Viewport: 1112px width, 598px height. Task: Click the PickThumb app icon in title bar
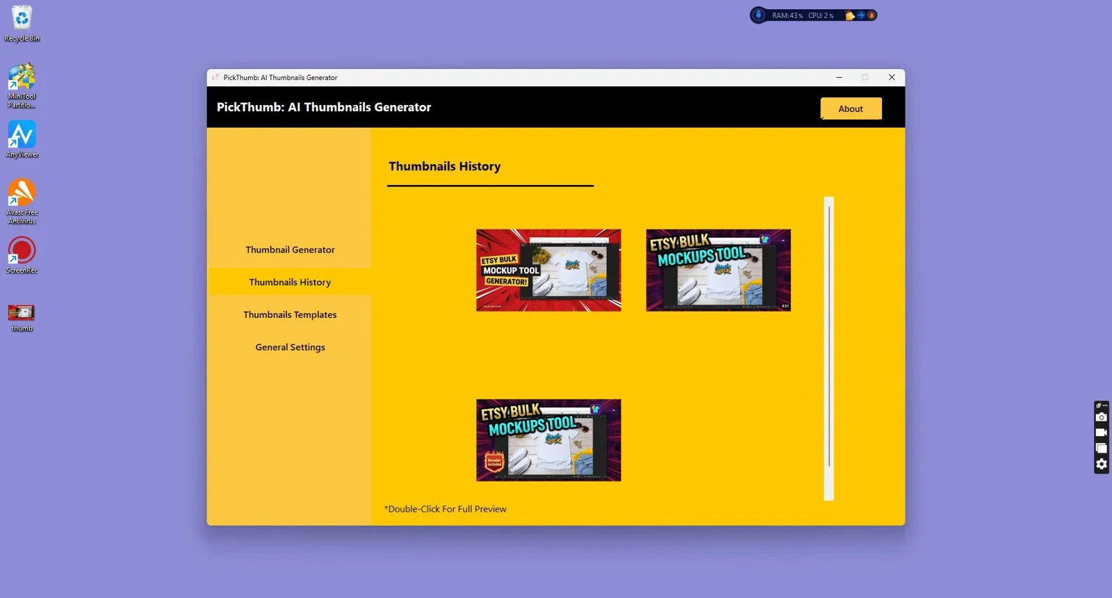click(x=215, y=77)
